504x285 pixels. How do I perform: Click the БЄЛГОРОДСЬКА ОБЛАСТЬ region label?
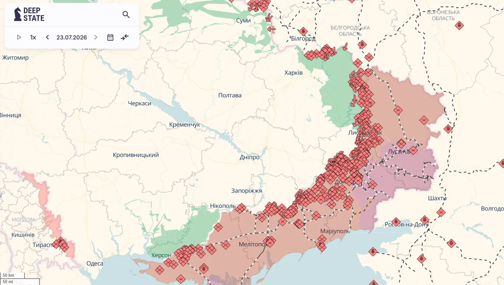click(x=350, y=31)
